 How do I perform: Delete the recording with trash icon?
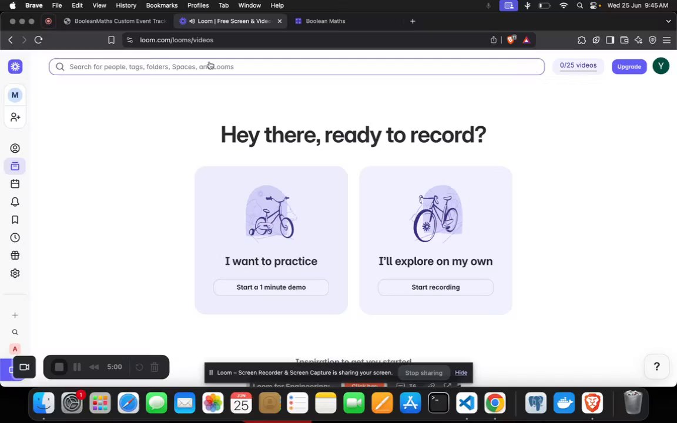point(155,367)
